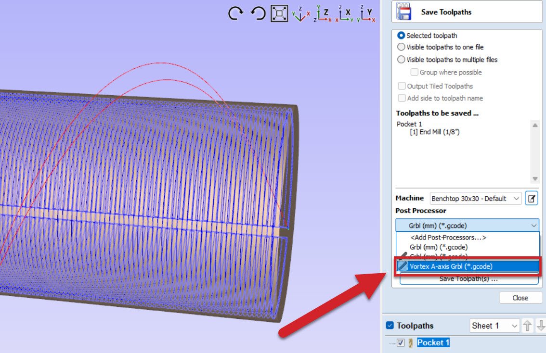
Task: View down the Z axis
Action: (x=323, y=13)
